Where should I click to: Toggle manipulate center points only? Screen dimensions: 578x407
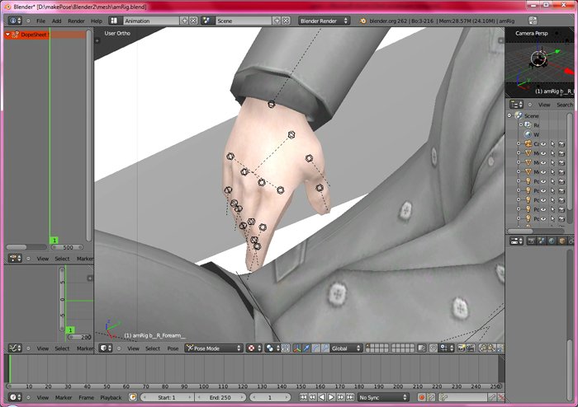click(286, 349)
